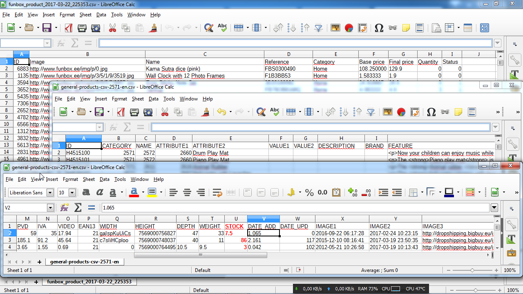The width and height of the screenshot is (523, 294).
Task: Open the font size dropdown showing 10
Action: (72, 193)
